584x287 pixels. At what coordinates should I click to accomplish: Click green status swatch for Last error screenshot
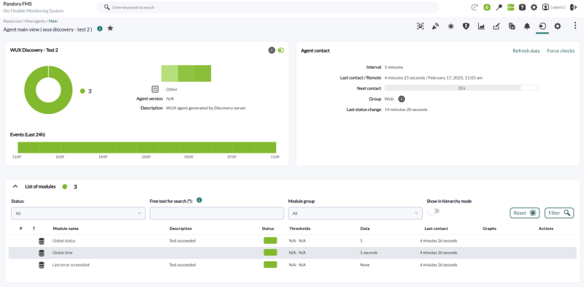270,264
